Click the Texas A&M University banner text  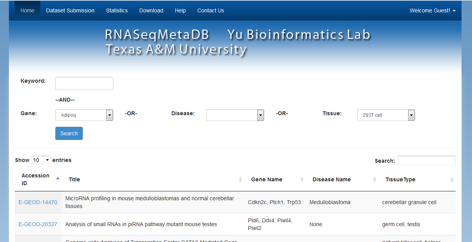176,49
